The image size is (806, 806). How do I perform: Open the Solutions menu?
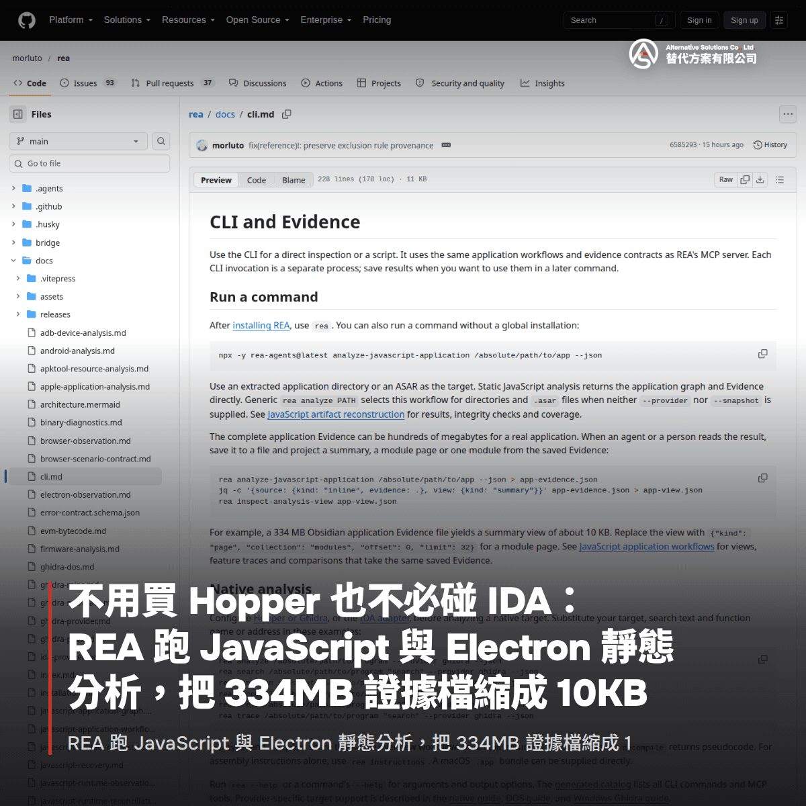[x=127, y=20]
